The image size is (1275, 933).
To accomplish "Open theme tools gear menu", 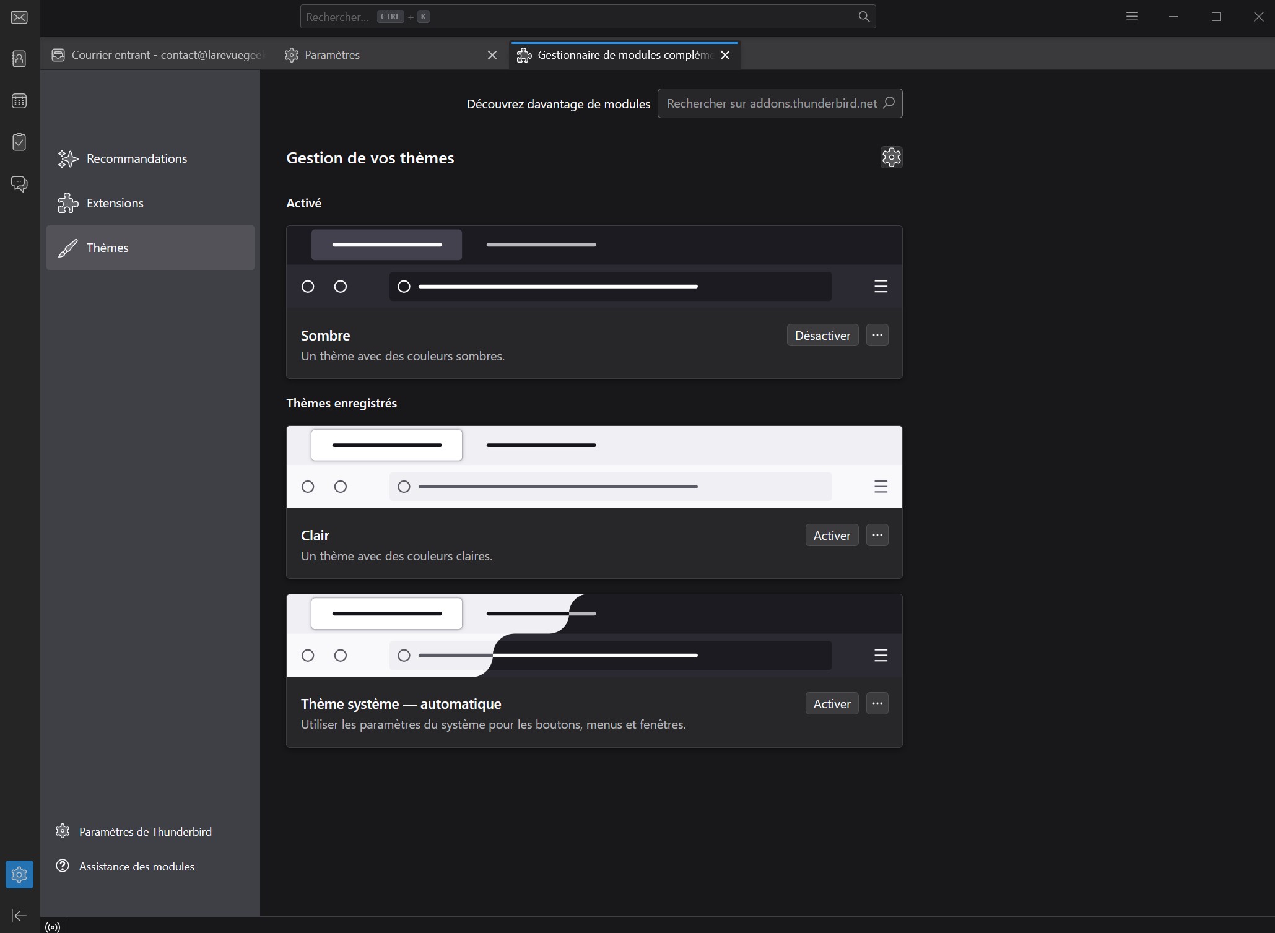I will [891, 157].
